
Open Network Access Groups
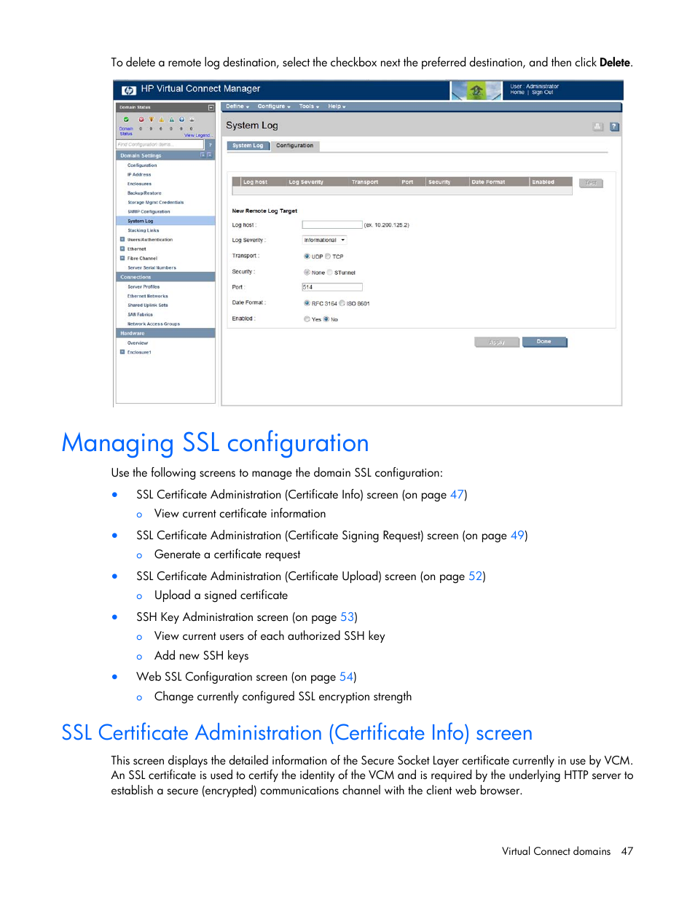click(x=154, y=324)
